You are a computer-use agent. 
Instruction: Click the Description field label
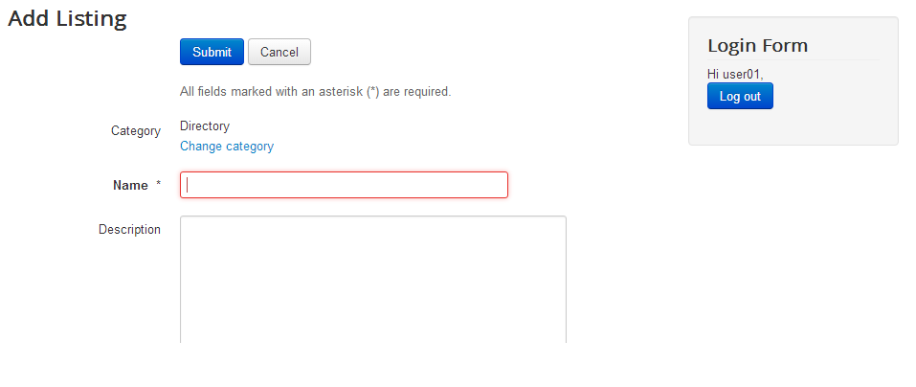coord(129,230)
